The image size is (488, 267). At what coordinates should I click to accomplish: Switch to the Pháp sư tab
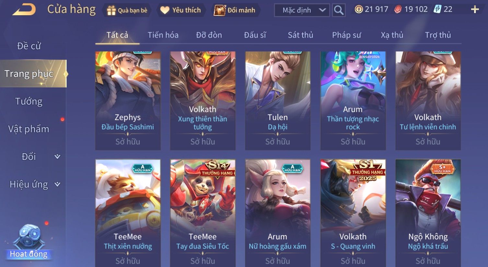[x=346, y=35]
